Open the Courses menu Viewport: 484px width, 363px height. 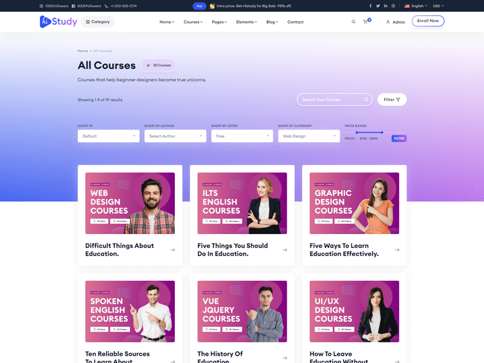(x=193, y=22)
